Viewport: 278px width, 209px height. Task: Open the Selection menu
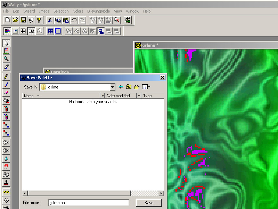point(61,11)
